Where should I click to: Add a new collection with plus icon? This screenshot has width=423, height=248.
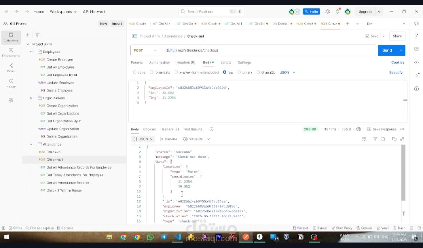tap(27, 35)
